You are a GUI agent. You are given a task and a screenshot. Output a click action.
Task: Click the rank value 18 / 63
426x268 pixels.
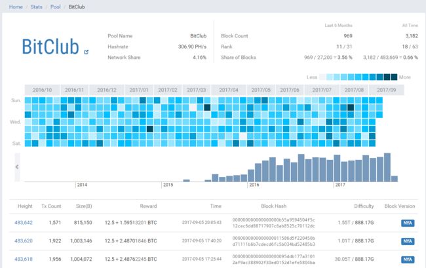point(410,47)
